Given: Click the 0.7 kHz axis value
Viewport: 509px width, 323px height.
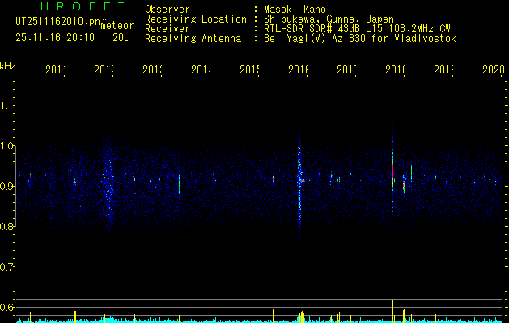Looking at the screenshot, I should [x=7, y=267].
